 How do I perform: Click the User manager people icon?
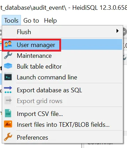[x=8, y=44]
